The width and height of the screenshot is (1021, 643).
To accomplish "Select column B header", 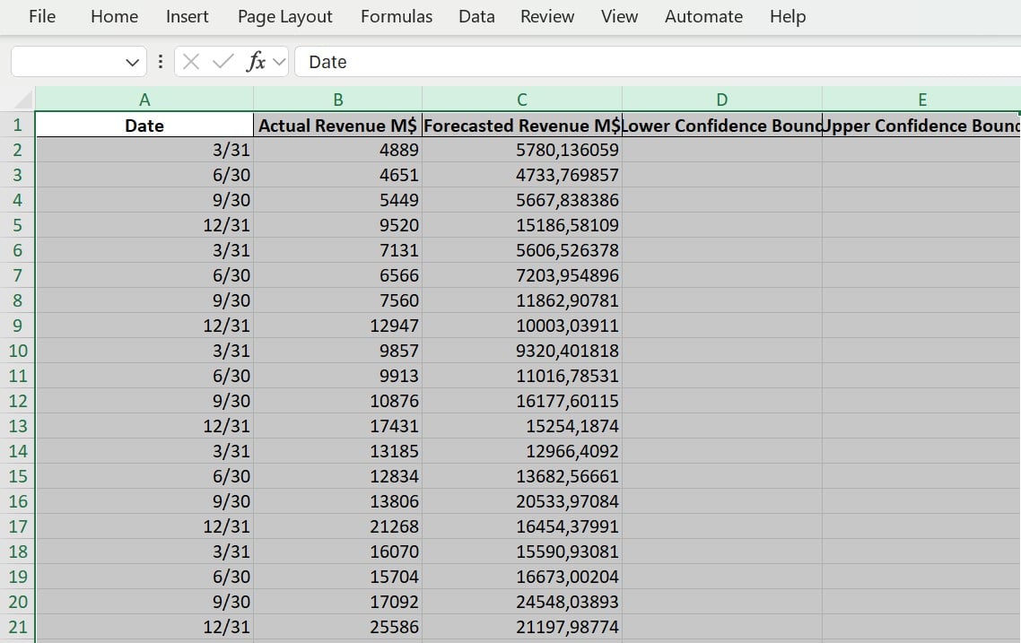I will click(x=338, y=99).
